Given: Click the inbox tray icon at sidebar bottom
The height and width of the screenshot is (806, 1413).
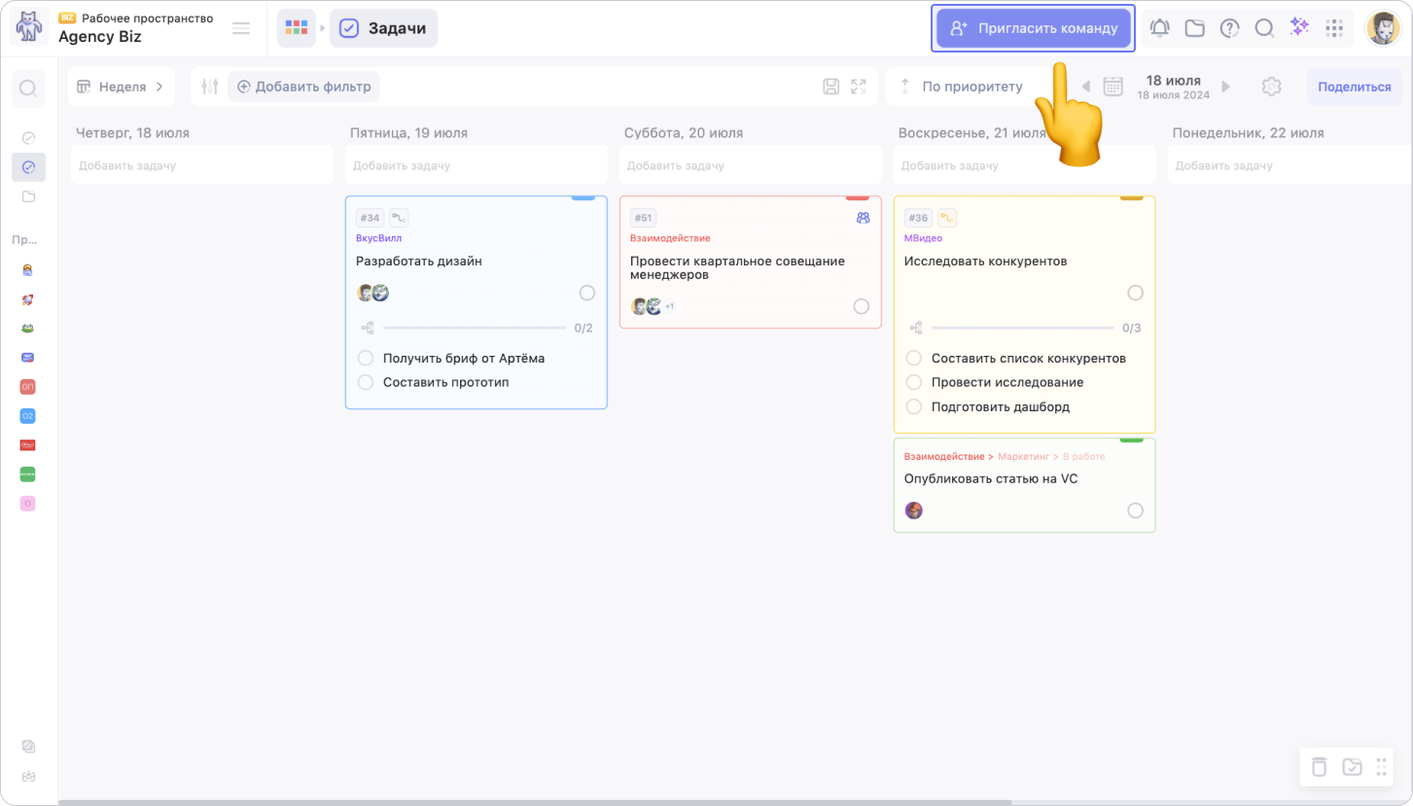Looking at the screenshot, I should pyautogui.click(x=28, y=776).
